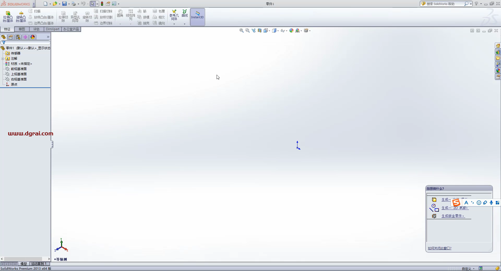The height and width of the screenshot is (271, 501).
Task: Open the dropdown arrow beside Save
Action: [x=69, y=4]
